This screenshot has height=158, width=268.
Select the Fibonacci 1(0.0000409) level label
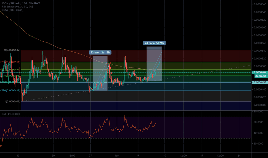pyautogui.click(x=12, y=101)
